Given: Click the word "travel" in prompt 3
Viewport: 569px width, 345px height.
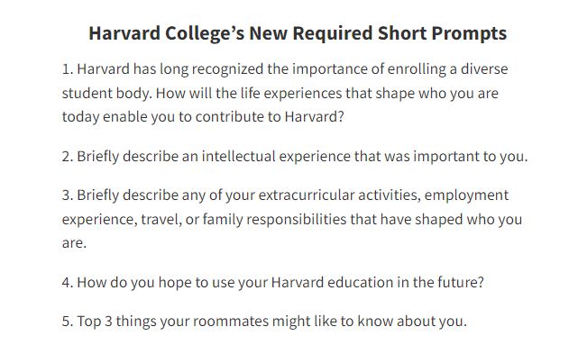Looking at the screenshot, I should pyautogui.click(x=161, y=219).
